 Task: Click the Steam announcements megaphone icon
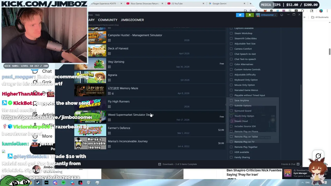[240, 15]
